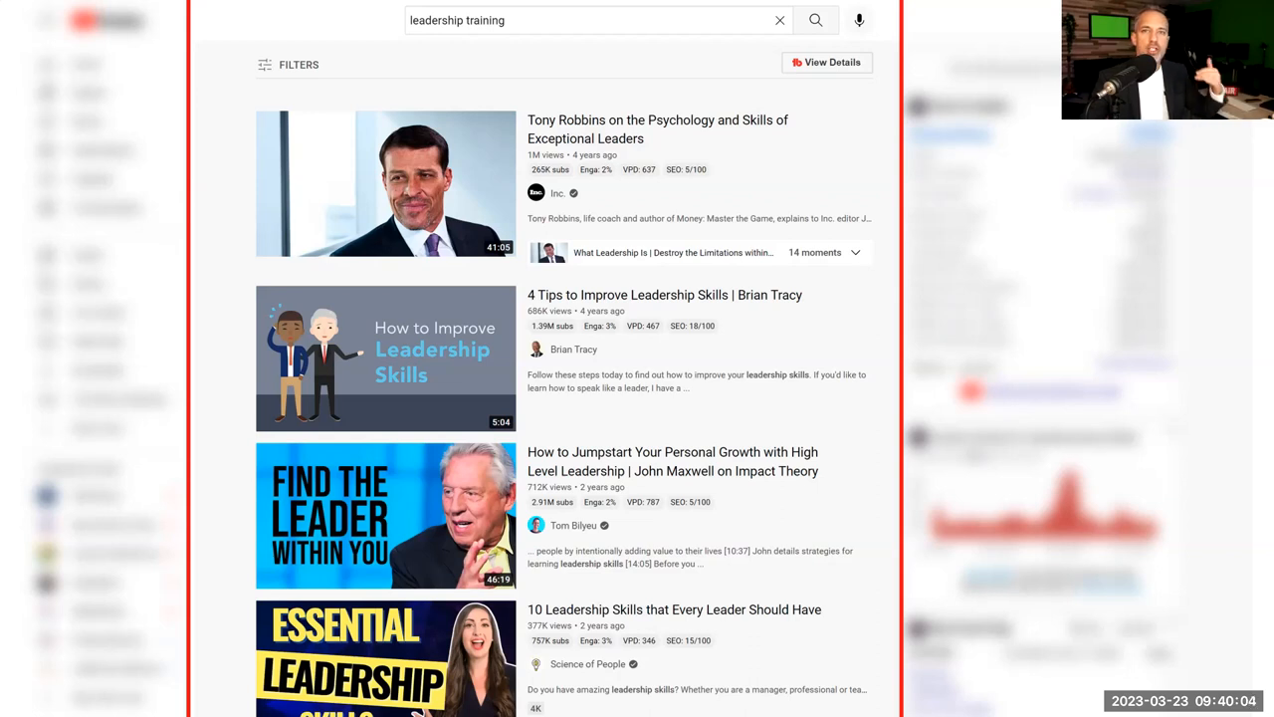Open the Inc. channel name link
The image size is (1274, 717).
557,194
